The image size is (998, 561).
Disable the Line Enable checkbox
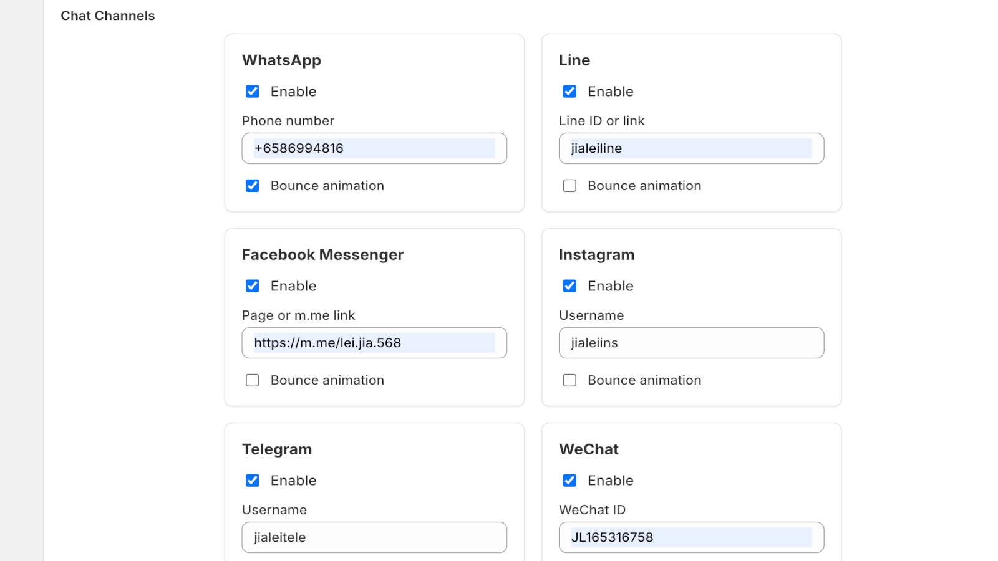tap(569, 92)
